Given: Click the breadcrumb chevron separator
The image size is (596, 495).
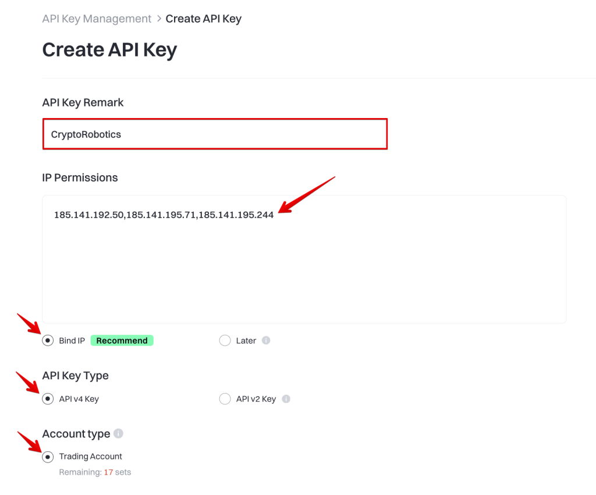Looking at the screenshot, I should coord(158,19).
